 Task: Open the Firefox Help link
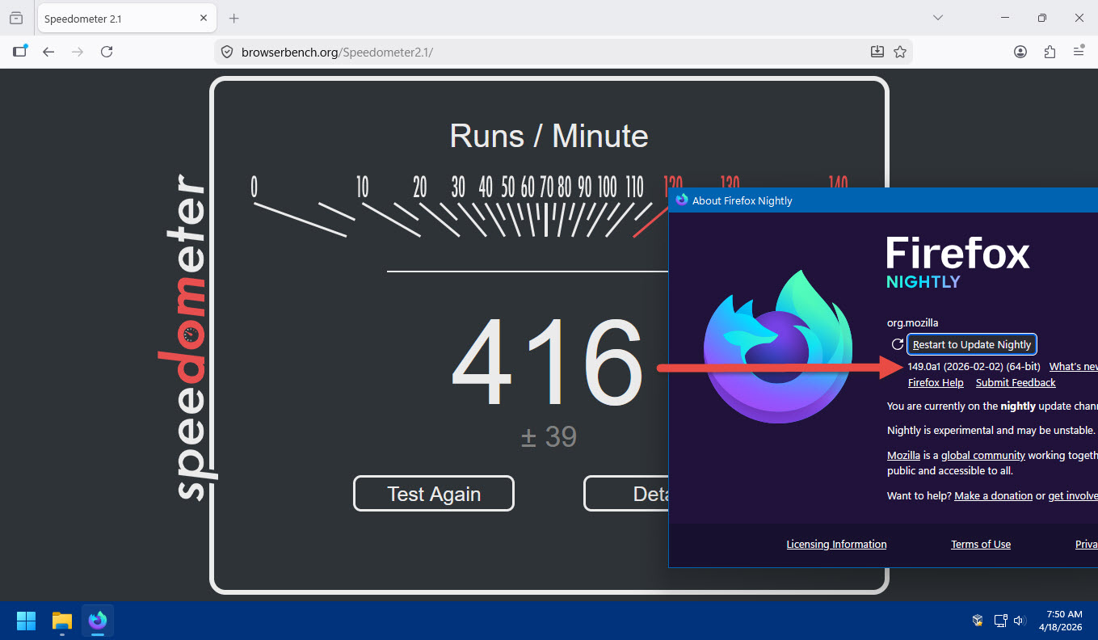(936, 383)
